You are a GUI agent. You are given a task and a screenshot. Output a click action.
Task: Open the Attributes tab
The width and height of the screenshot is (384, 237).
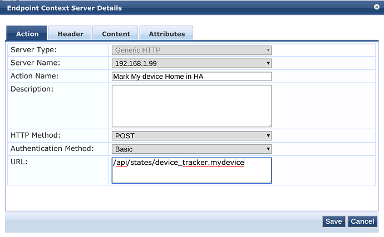pyautogui.click(x=166, y=34)
